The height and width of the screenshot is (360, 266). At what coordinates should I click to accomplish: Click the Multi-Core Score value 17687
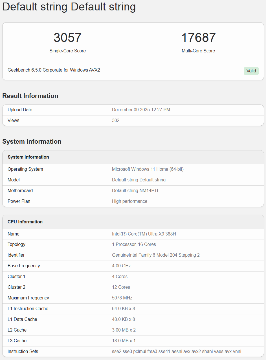[198, 38]
